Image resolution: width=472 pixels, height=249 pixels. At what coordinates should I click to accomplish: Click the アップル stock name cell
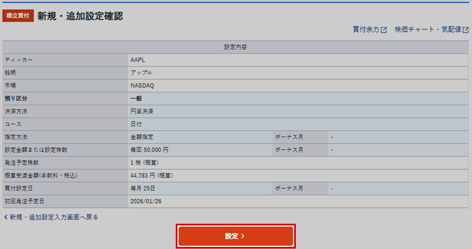142,72
